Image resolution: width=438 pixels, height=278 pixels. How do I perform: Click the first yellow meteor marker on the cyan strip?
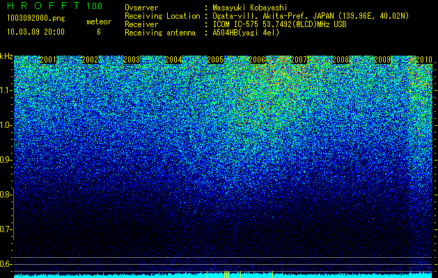[207, 275]
